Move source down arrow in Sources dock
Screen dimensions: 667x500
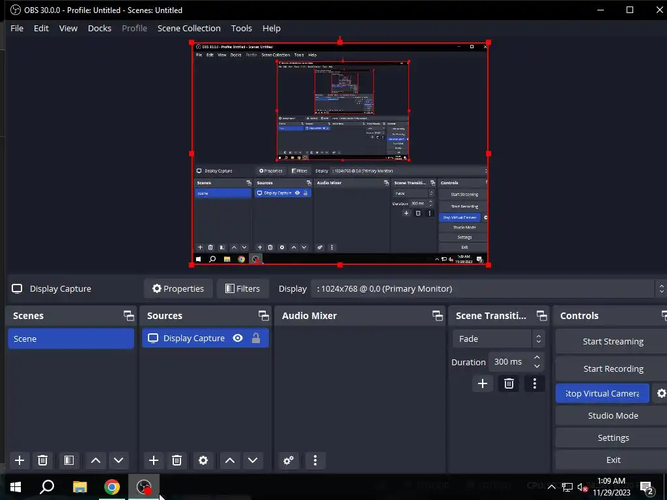pos(253,460)
